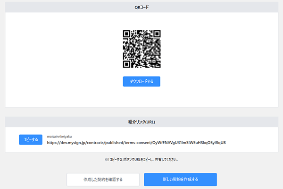Click the 紹介リンク(URL) section header
283x189 pixels.
(141, 122)
